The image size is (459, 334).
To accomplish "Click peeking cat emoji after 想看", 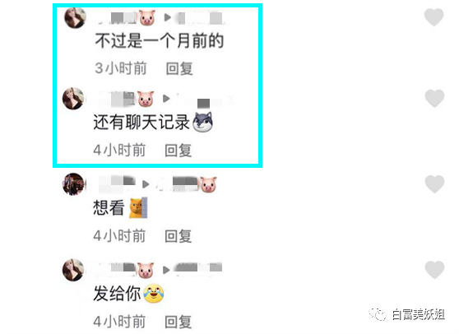I will pos(138,207).
